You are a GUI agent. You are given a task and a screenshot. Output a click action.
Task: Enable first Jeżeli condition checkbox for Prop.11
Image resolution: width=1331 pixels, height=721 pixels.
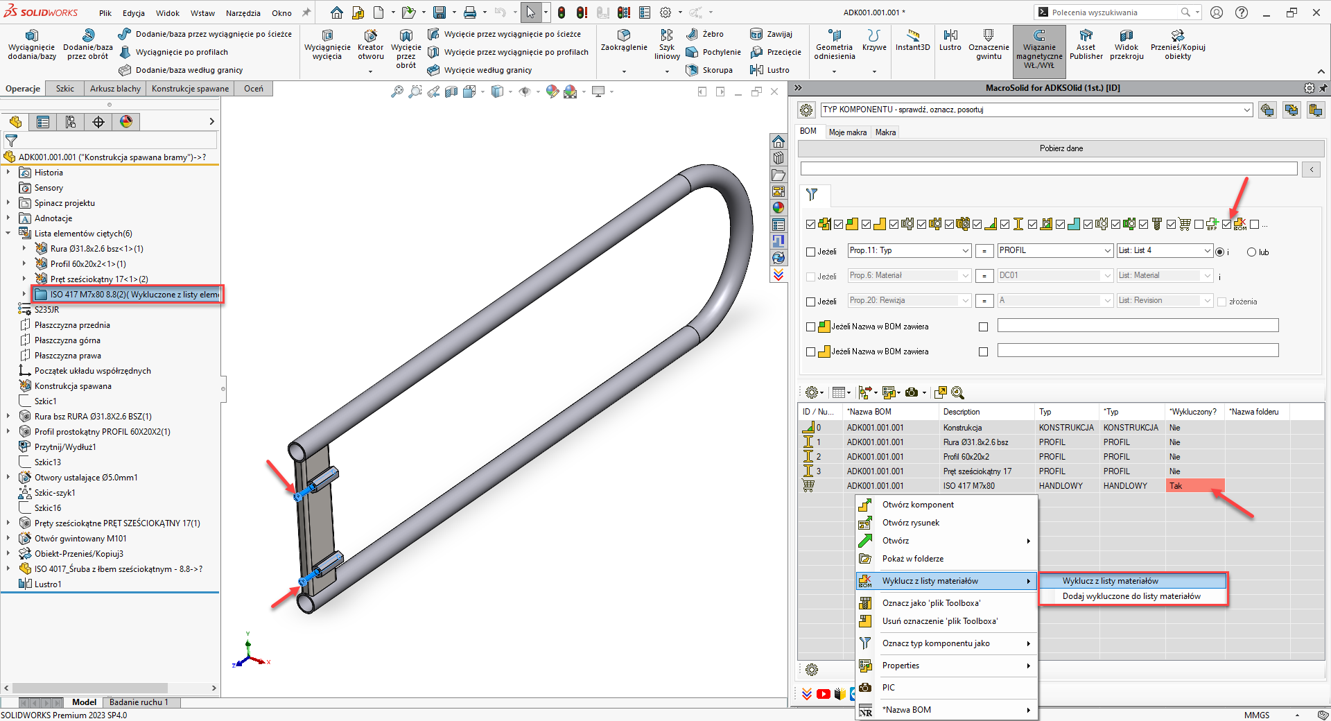click(810, 252)
